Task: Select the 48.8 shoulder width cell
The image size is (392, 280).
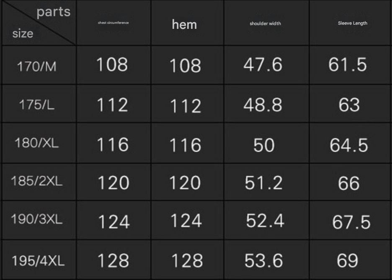Action: pos(266,104)
